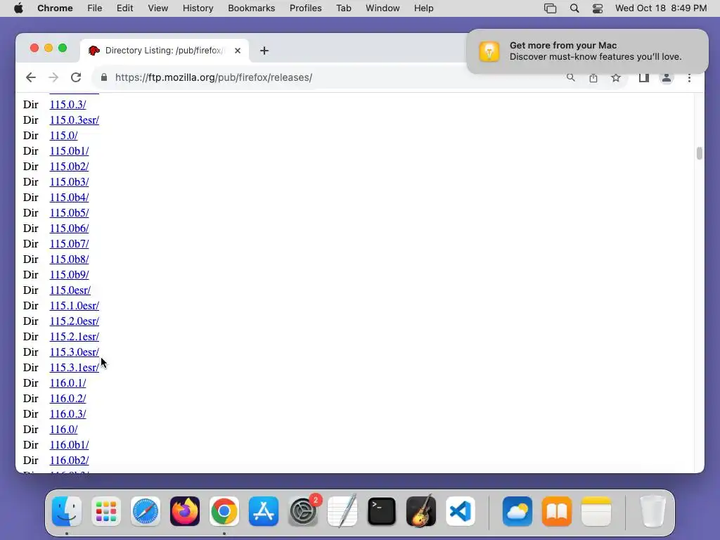Open Notes from the Dock

coord(596,511)
